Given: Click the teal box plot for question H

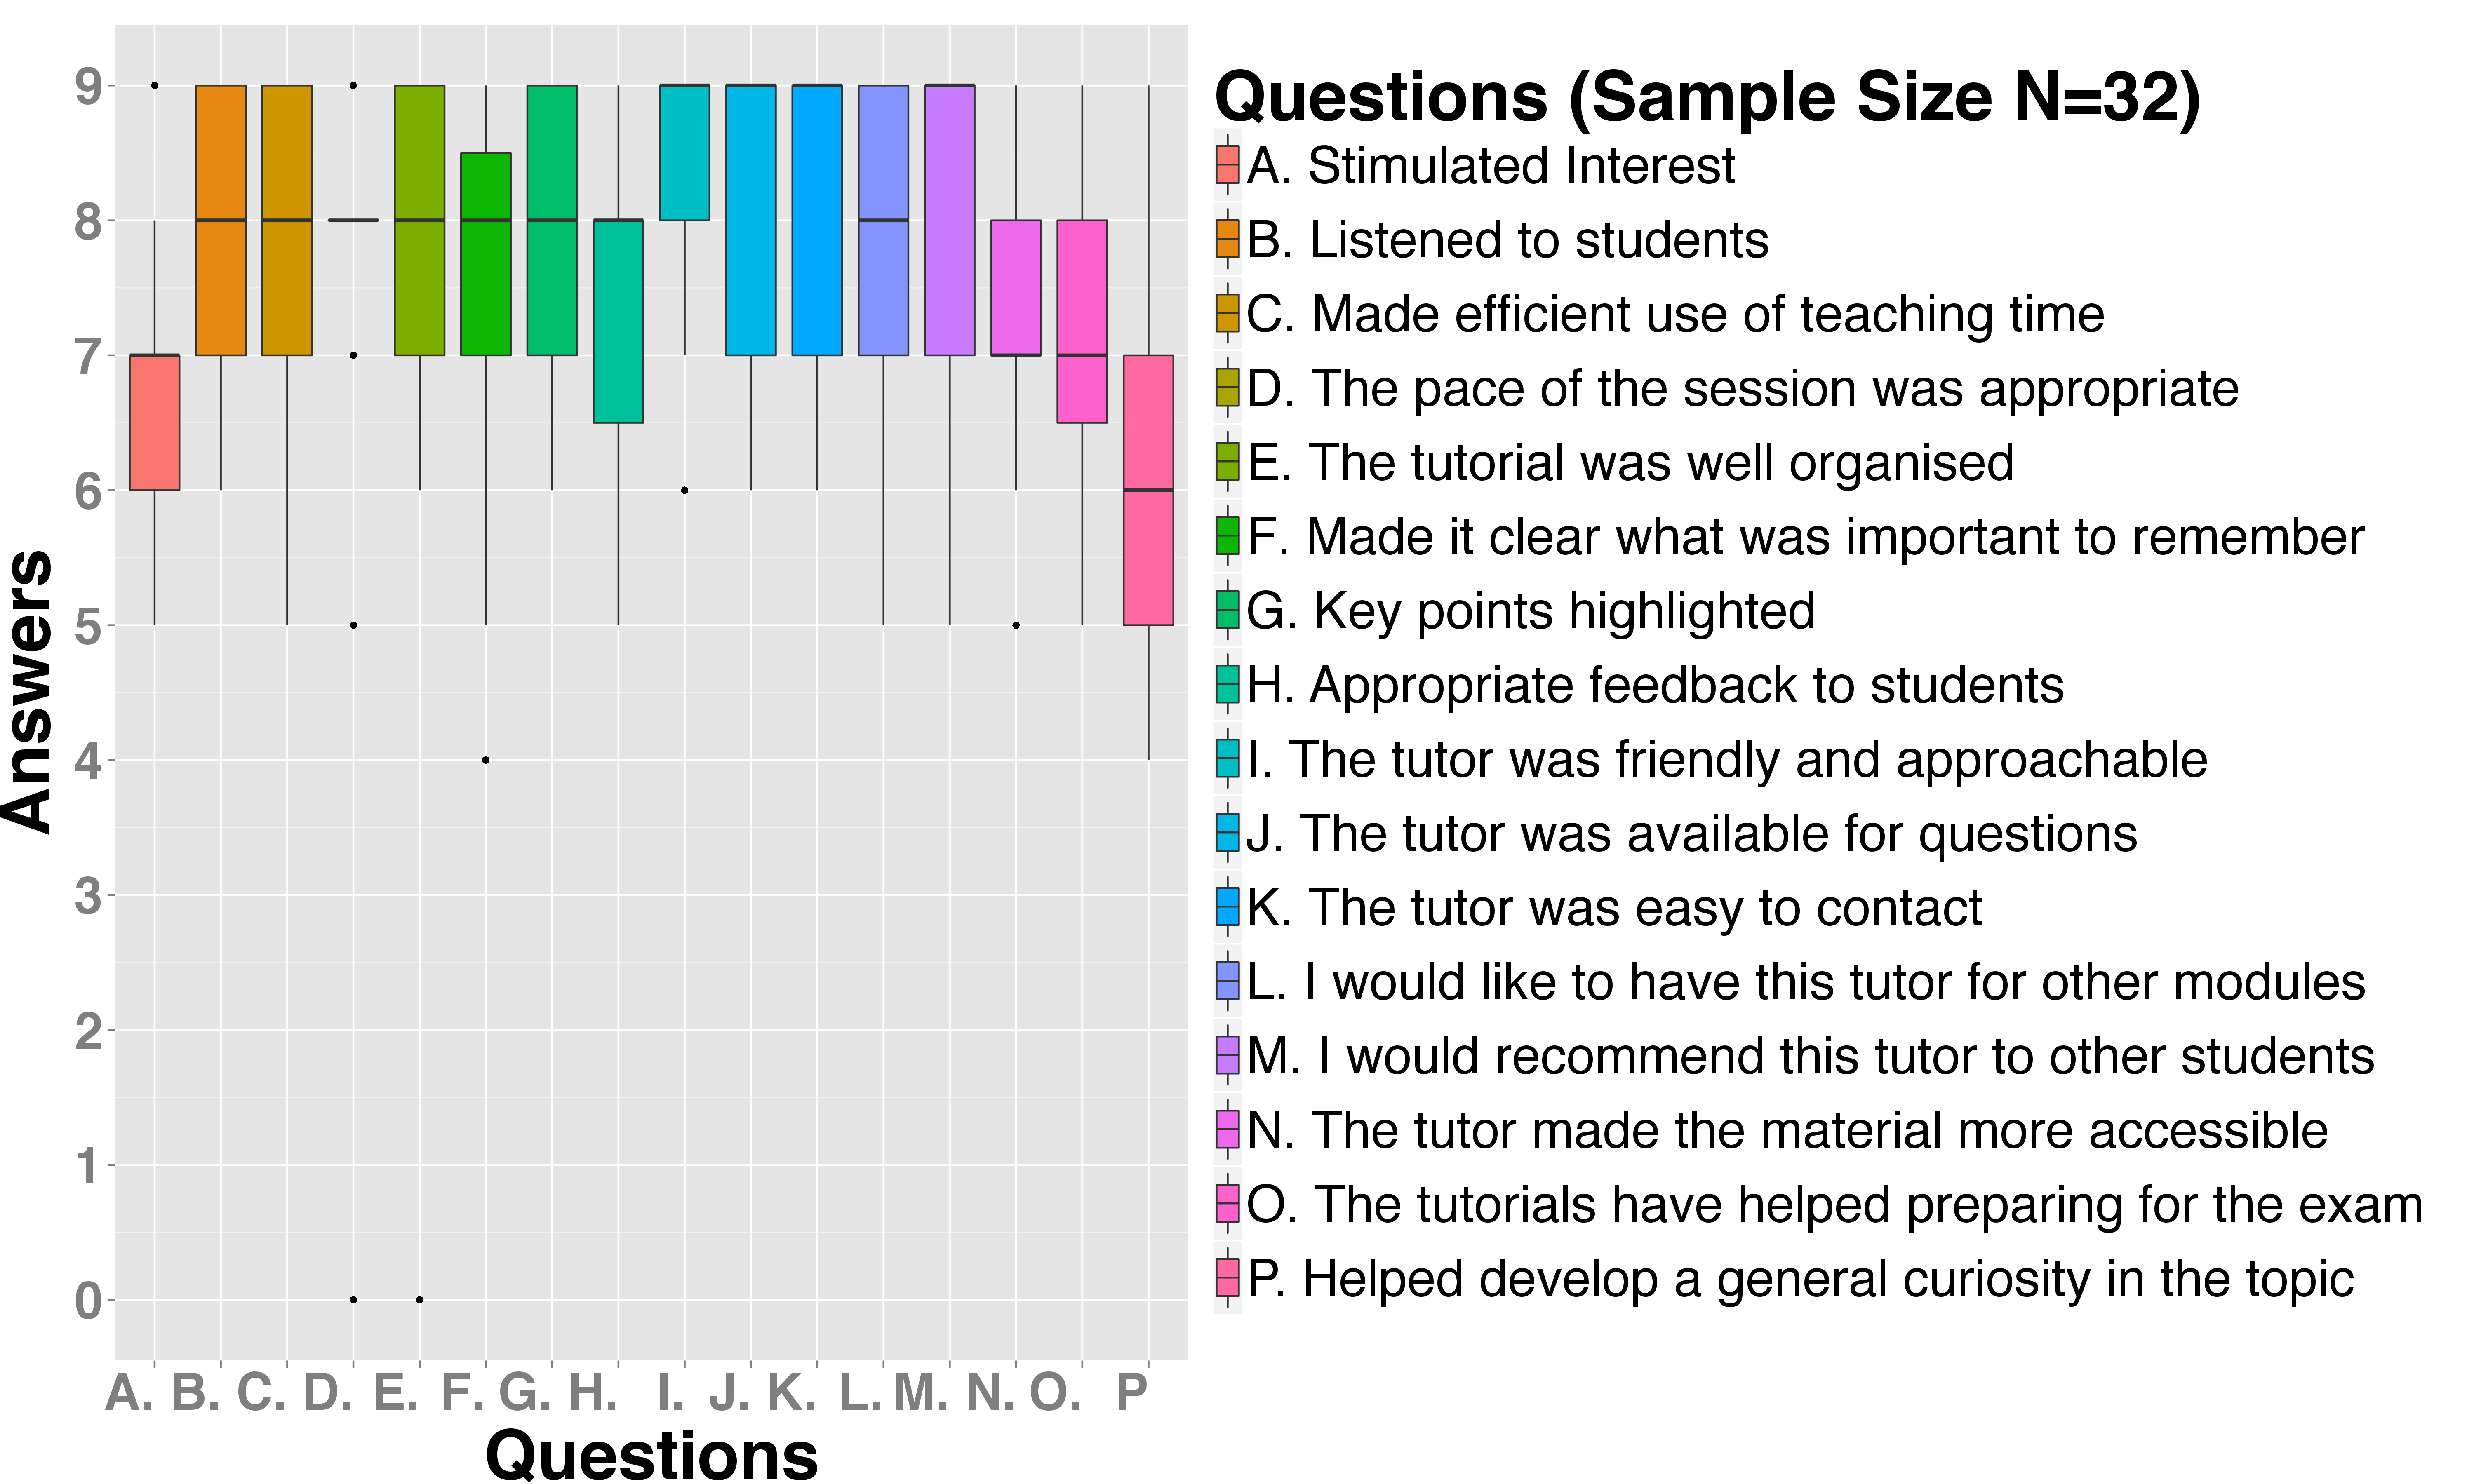Looking at the screenshot, I should pyautogui.click(x=618, y=321).
